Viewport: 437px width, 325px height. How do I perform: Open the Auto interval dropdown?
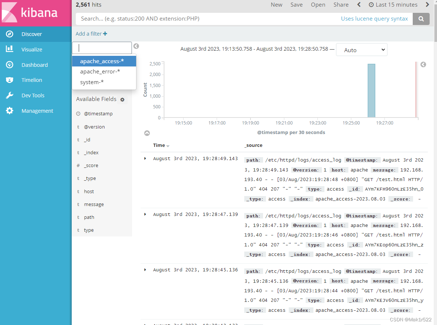pyautogui.click(x=362, y=50)
